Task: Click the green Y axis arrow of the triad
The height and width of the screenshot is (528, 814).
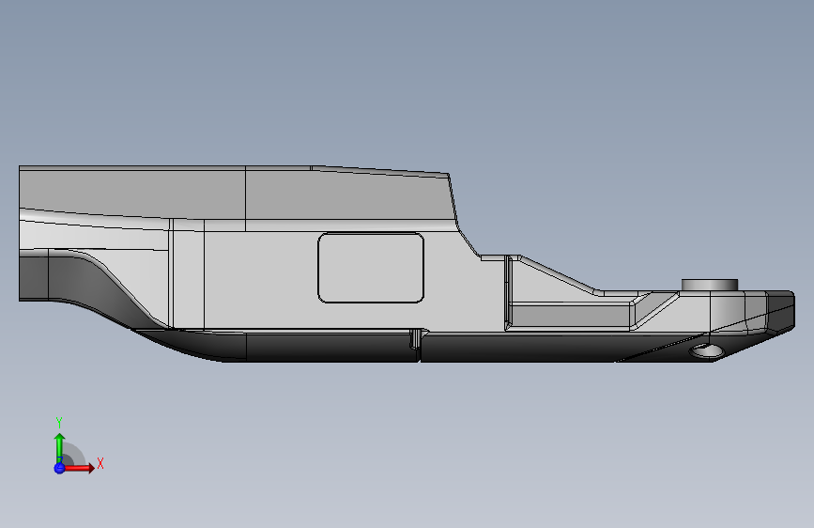Action: [x=59, y=447]
